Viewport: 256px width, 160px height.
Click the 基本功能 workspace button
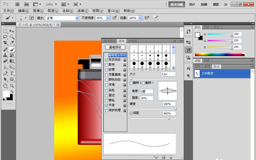(x=176, y=4)
